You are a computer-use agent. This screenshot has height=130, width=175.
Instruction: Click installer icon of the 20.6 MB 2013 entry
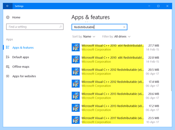76,96
